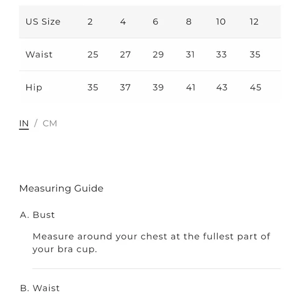298x298 pixels.
Task: Select US size 4 column header
Action: pyautogui.click(x=123, y=22)
